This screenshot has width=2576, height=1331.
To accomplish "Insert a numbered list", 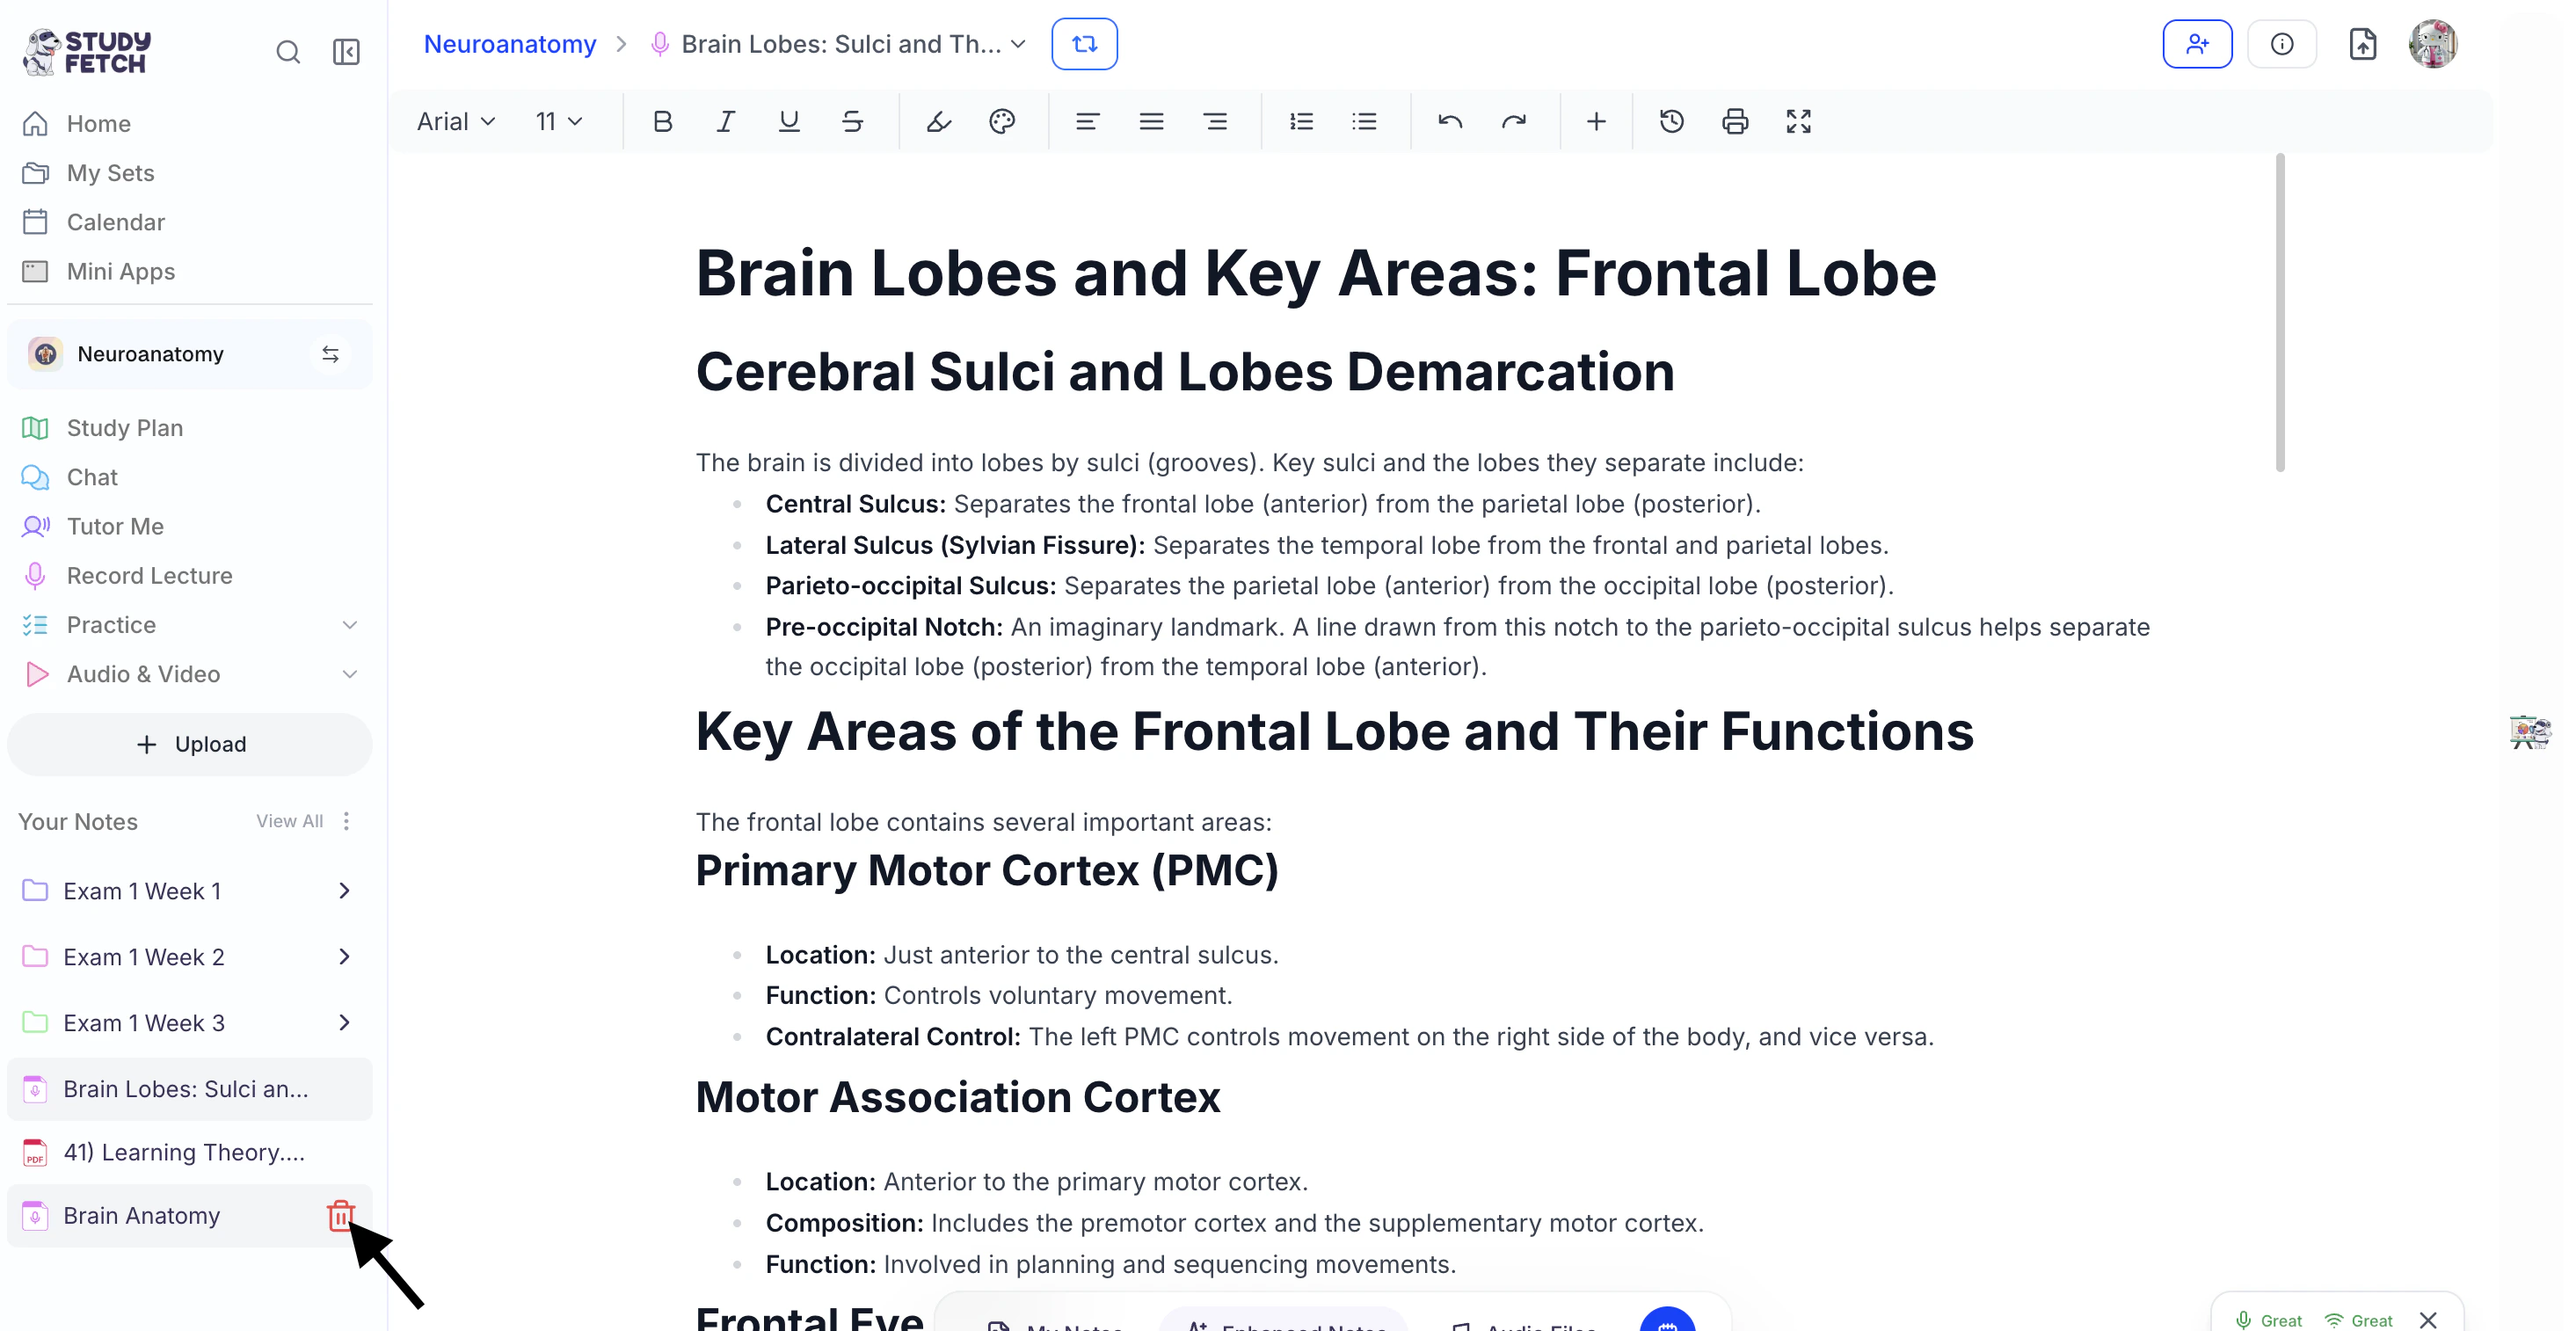I will pos(1301,121).
